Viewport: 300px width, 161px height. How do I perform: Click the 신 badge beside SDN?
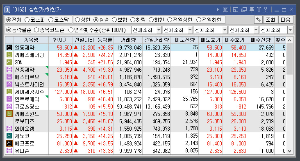[9, 62]
